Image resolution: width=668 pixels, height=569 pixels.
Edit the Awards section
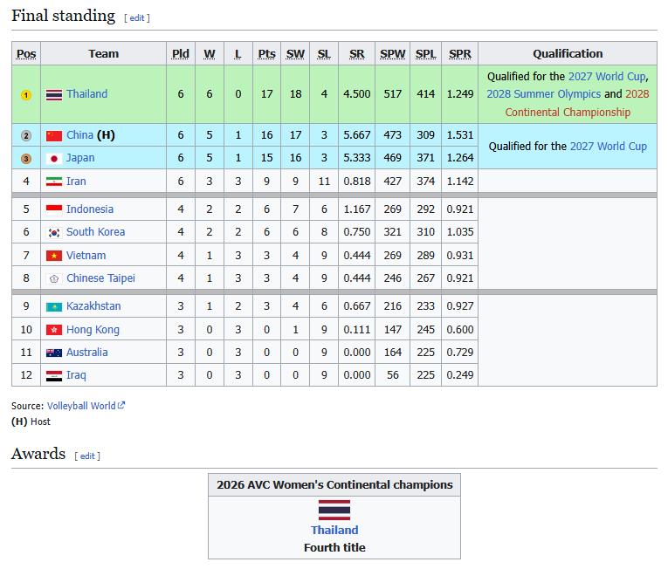click(x=87, y=456)
